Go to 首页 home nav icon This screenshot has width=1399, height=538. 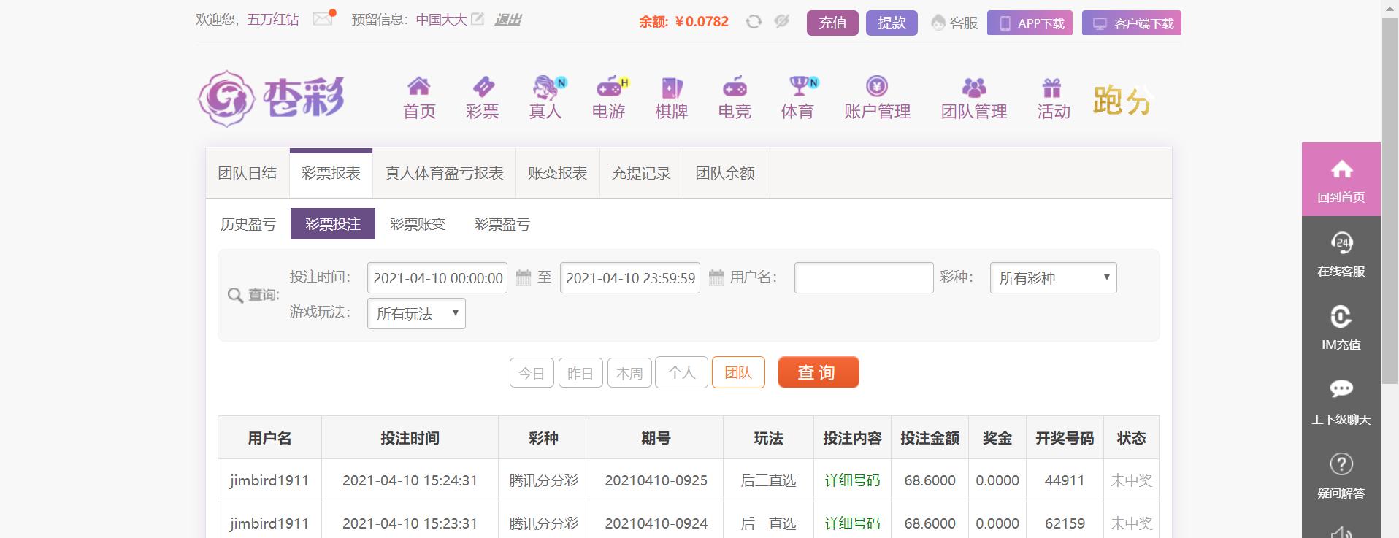tap(419, 98)
